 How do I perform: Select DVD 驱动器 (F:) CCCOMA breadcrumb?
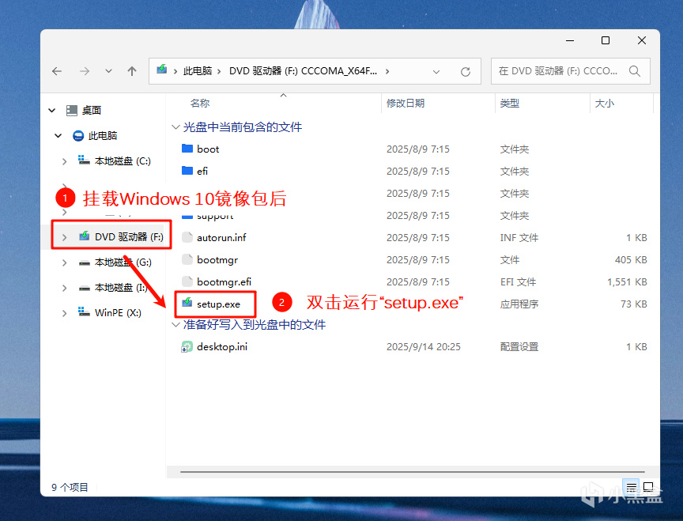pyautogui.click(x=304, y=71)
